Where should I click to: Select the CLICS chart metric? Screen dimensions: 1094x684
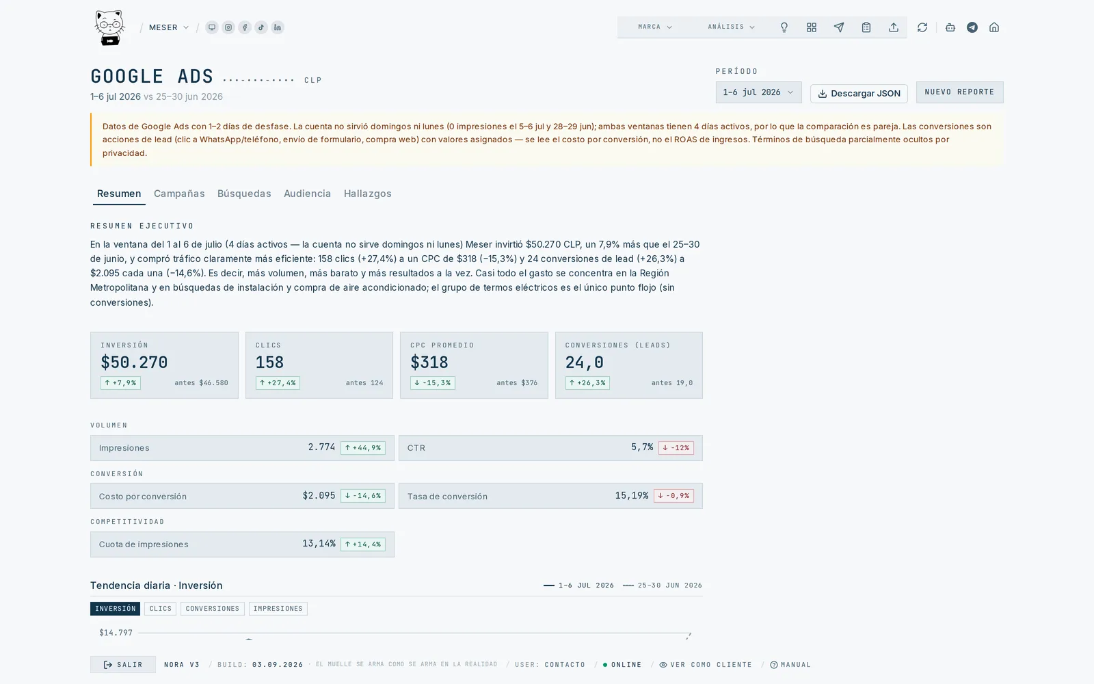(x=161, y=609)
